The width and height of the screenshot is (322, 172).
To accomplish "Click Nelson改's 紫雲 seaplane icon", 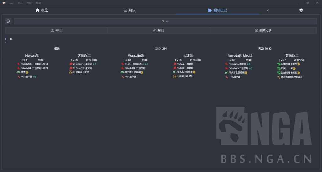I will (19, 72).
